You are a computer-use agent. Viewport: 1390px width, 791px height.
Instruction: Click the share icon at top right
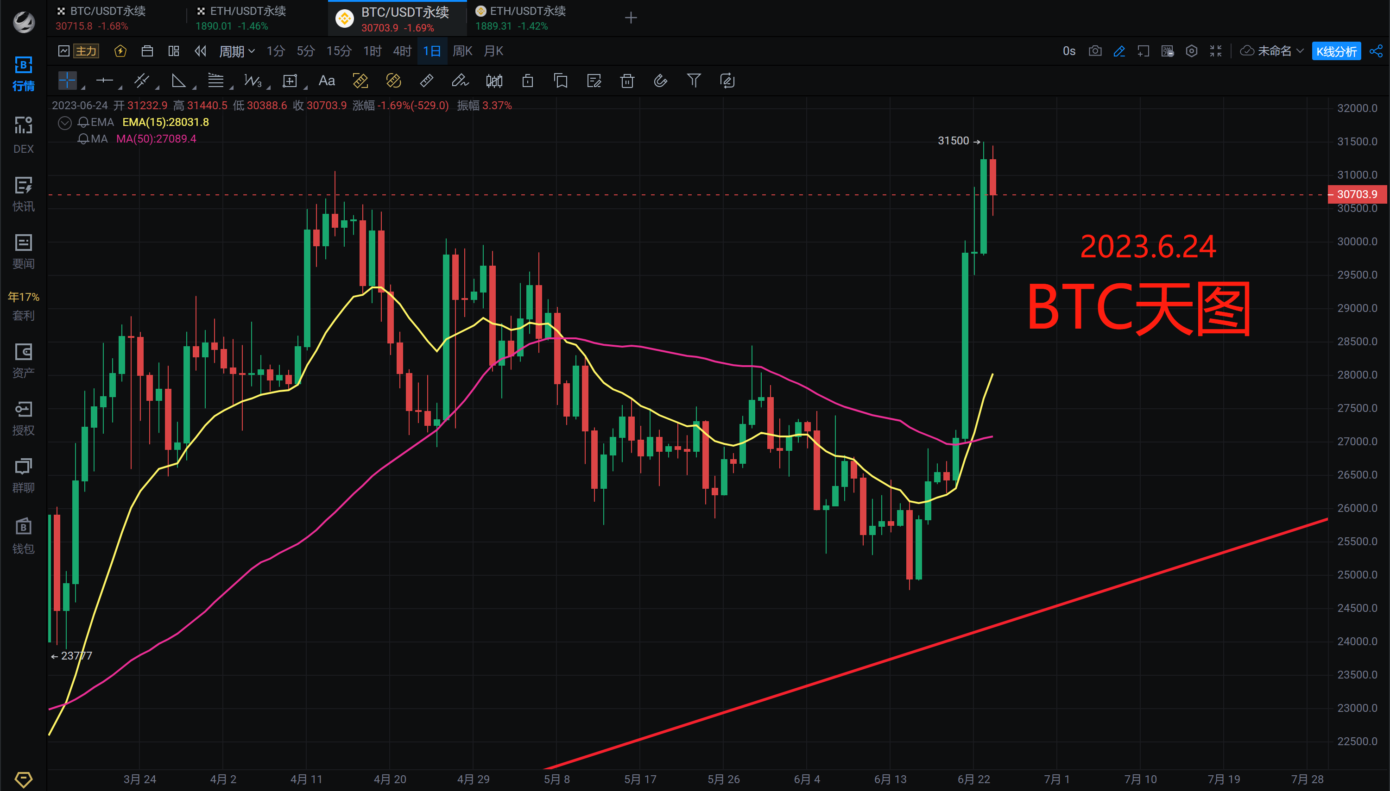(1376, 51)
